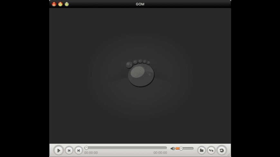The width and height of the screenshot is (280, 157).
Task: Minimize the GOM window with the yellow button
Action: pyautogui.click(x=61, y=4)
